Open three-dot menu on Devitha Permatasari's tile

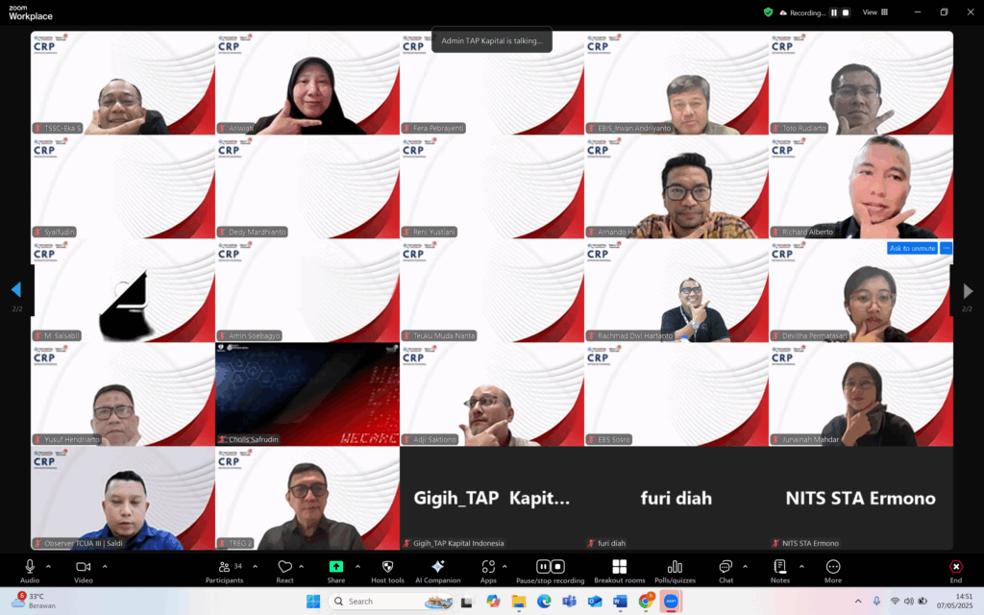(946, 249)
